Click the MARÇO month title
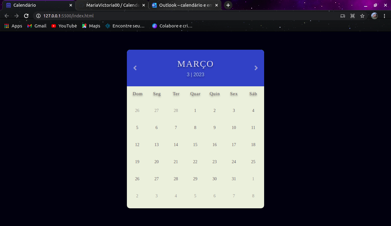 [195, 64]
